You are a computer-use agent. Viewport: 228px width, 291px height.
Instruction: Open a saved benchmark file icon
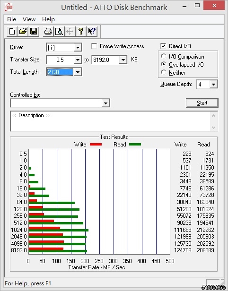tap(23, 31)
